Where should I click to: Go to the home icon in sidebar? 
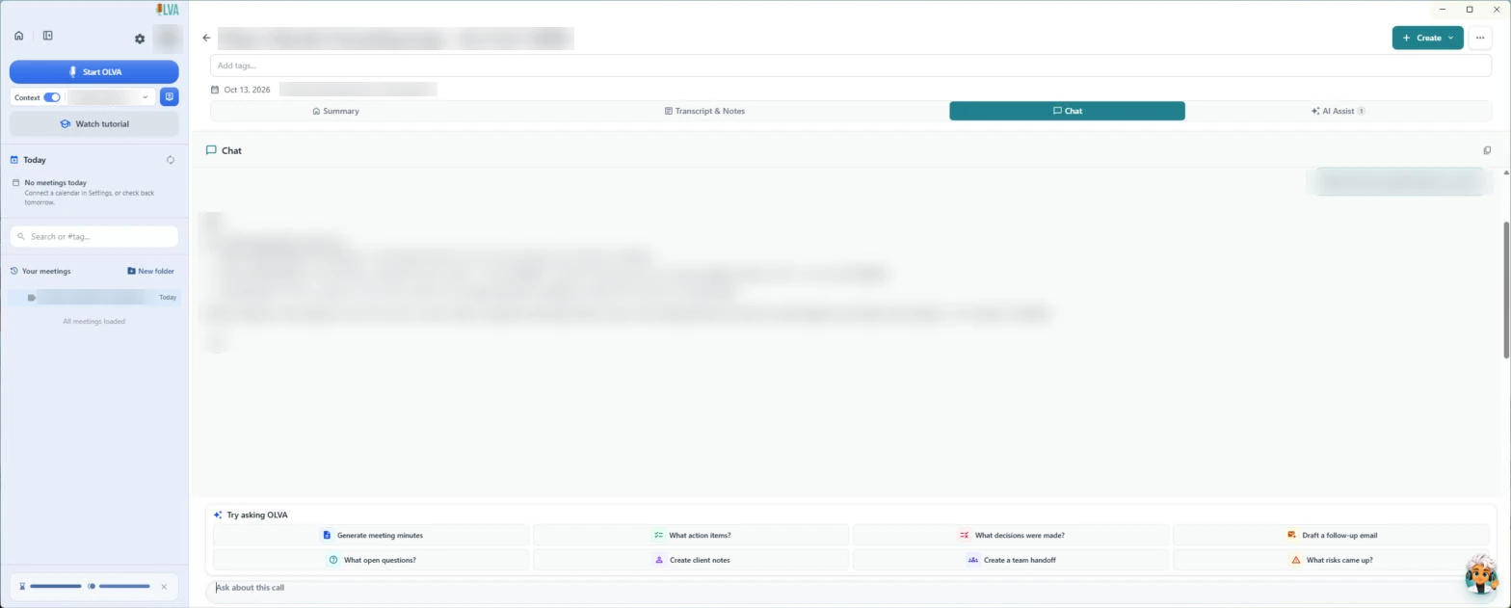[x=18, y=36]
